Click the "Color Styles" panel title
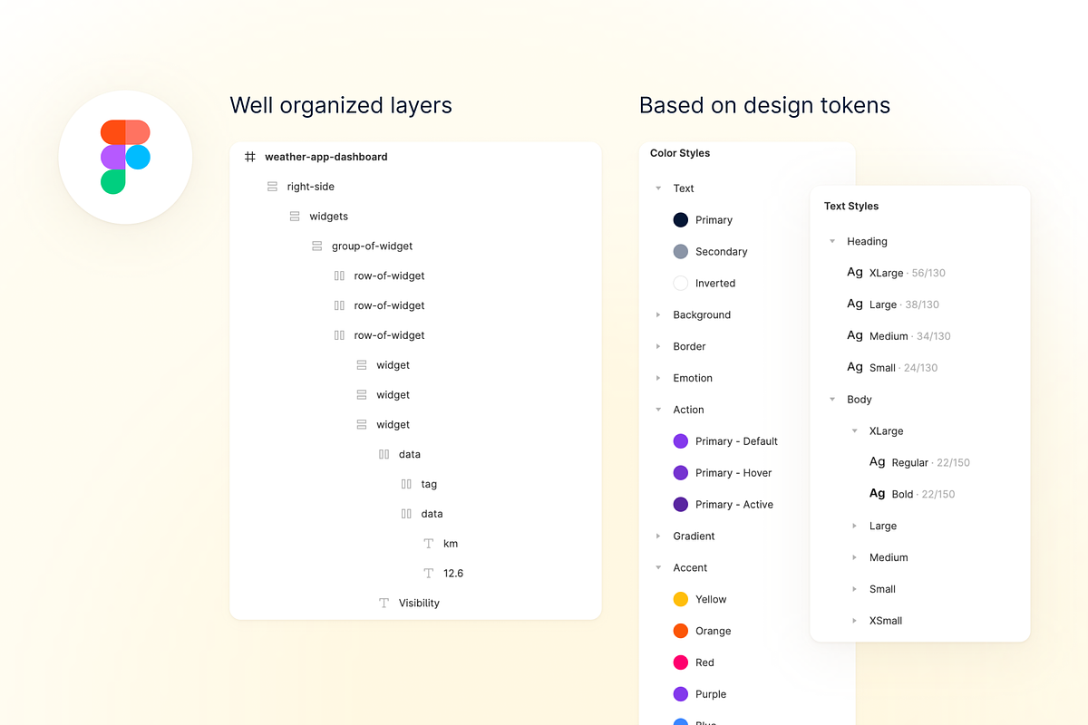Viewport: 1088px width, 725px height. (x=680, y=153)
